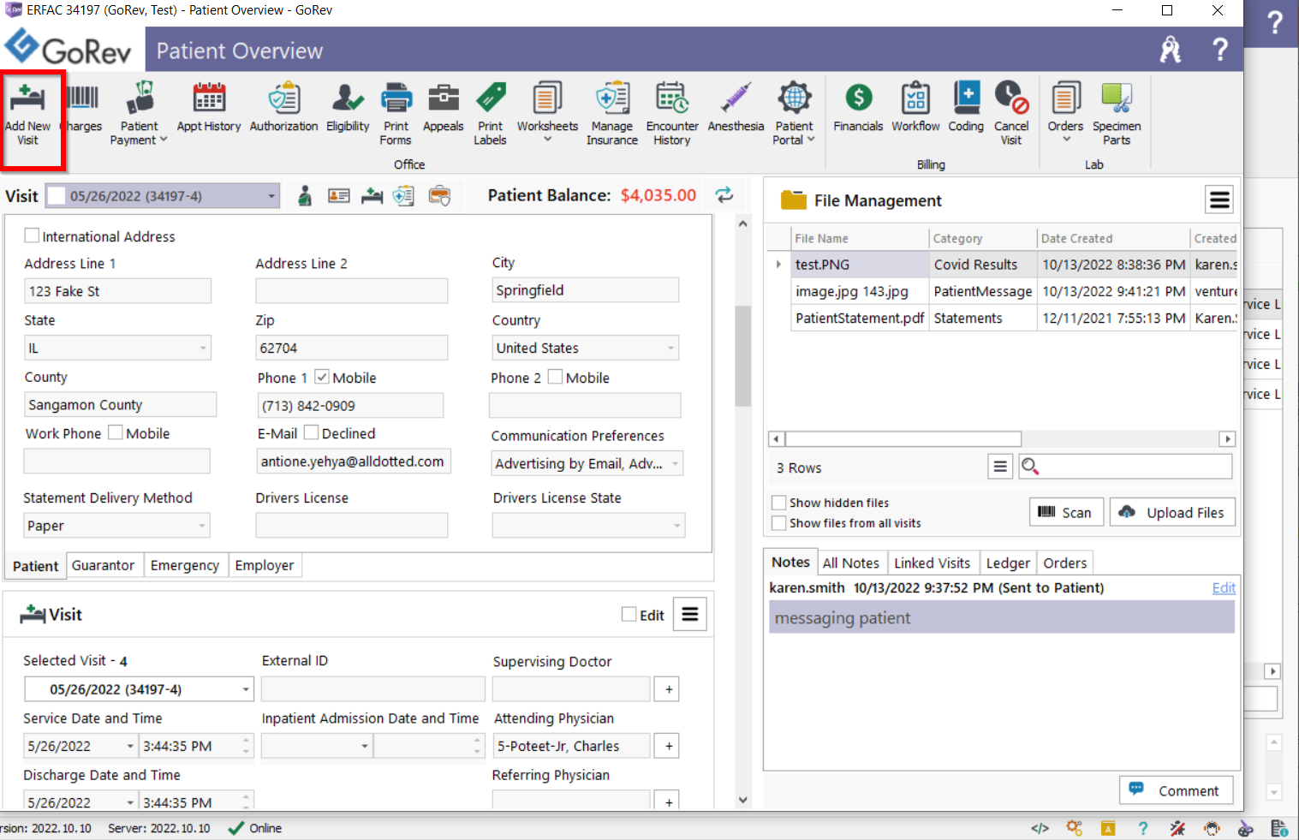Check Phone 2 Mobile checkbox
This screenshot has width=1299, height=840.
555,377
